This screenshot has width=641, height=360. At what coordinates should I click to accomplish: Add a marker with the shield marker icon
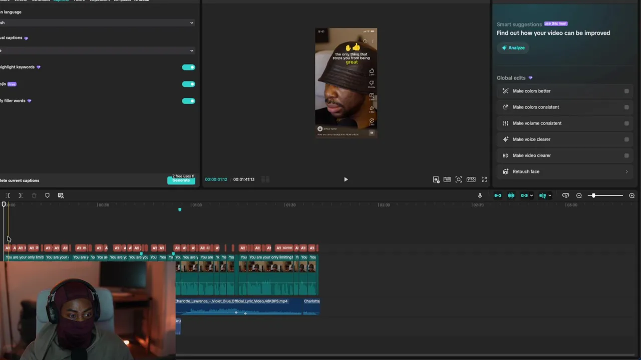tap(47, 195)
